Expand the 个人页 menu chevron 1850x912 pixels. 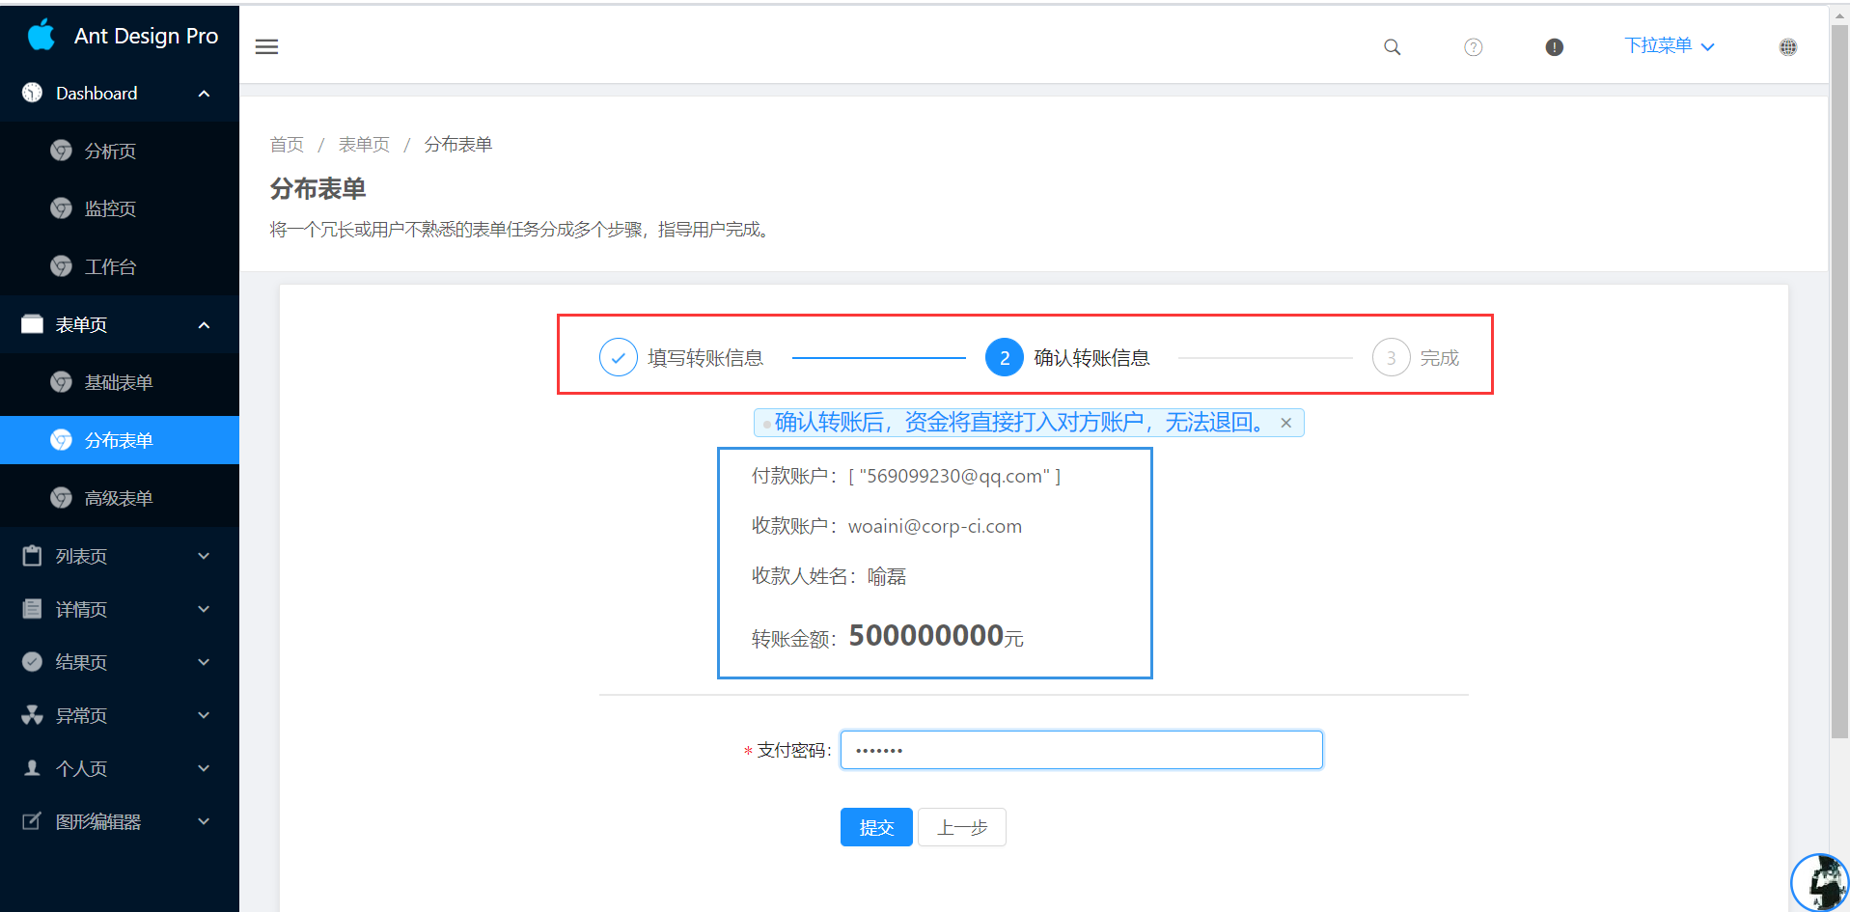204,768
